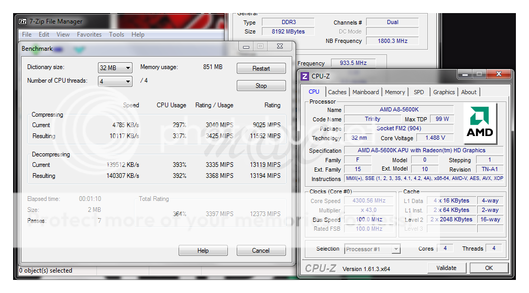Viewport: 529px width, 293px height.
Task: Click the TN-A1 revision value
Action: (490, 169)
